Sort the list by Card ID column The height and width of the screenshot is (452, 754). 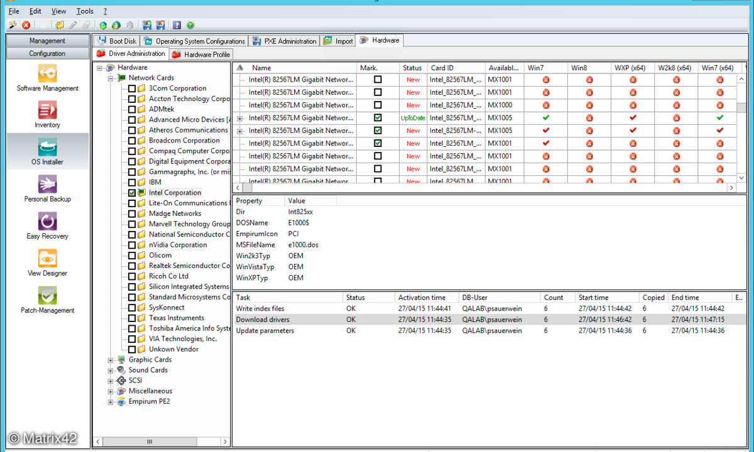(x=456, y=68)
